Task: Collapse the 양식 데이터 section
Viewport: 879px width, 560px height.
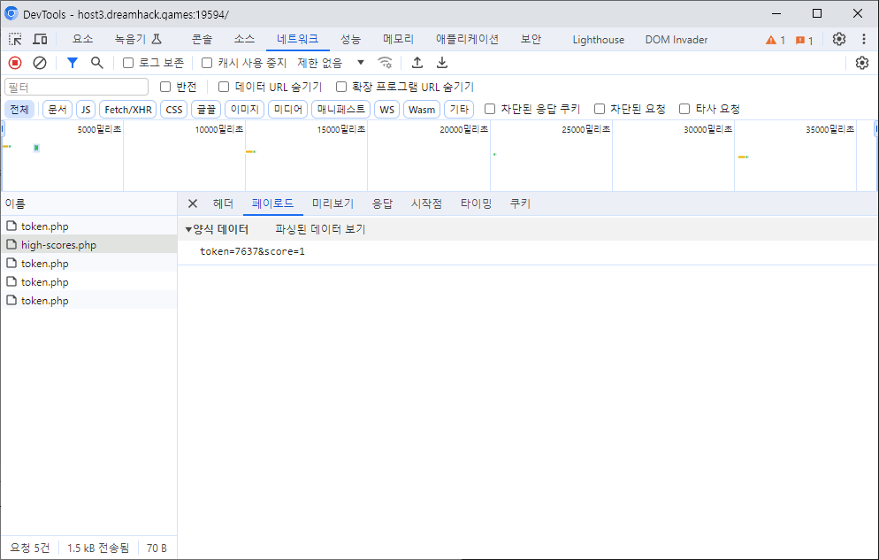Action: (188, 229)
